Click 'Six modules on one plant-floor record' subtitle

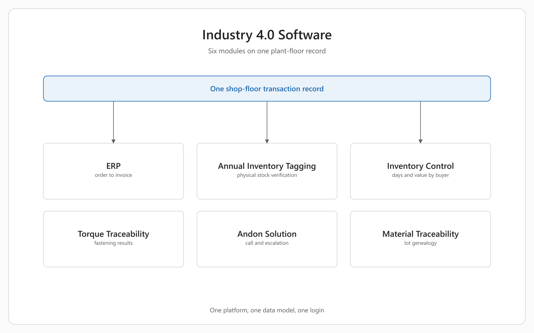coord(267,51)
